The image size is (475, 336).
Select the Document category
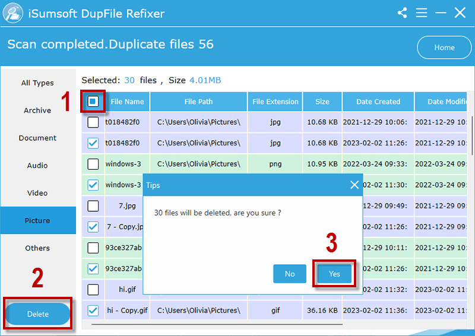click(x=37, y=138)
